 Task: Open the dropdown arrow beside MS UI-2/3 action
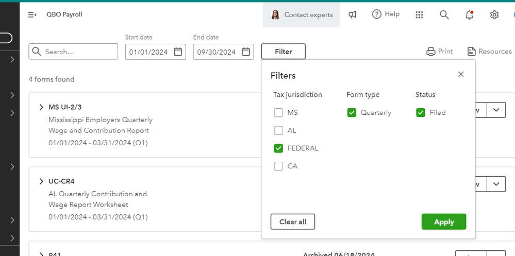click(496, 110)
